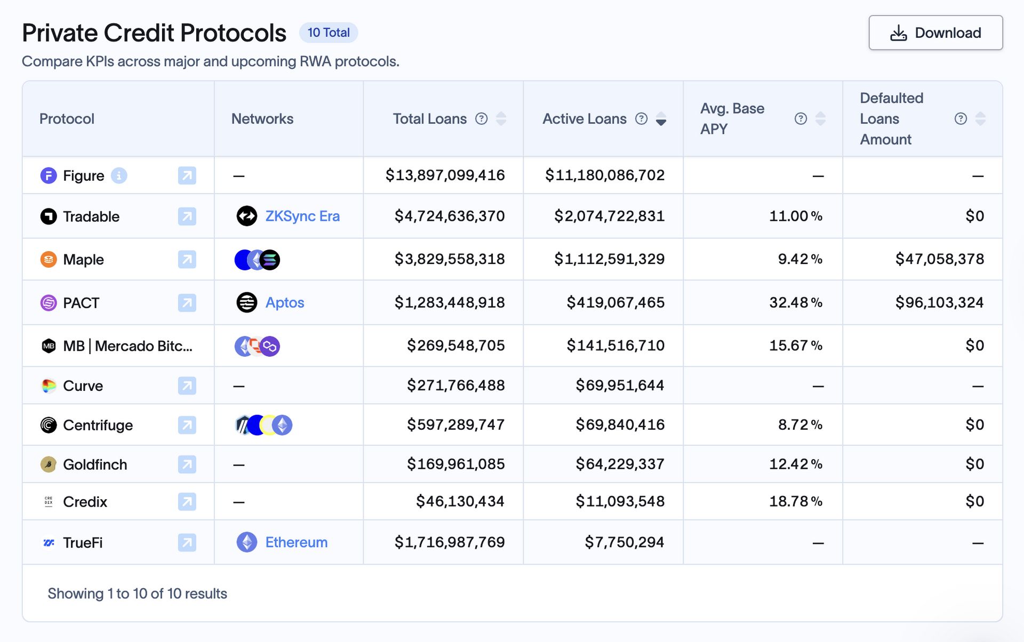Open the Ethereum network link for TrueFi
Viewport: 1024px width, 642px height.
[296, 542]
